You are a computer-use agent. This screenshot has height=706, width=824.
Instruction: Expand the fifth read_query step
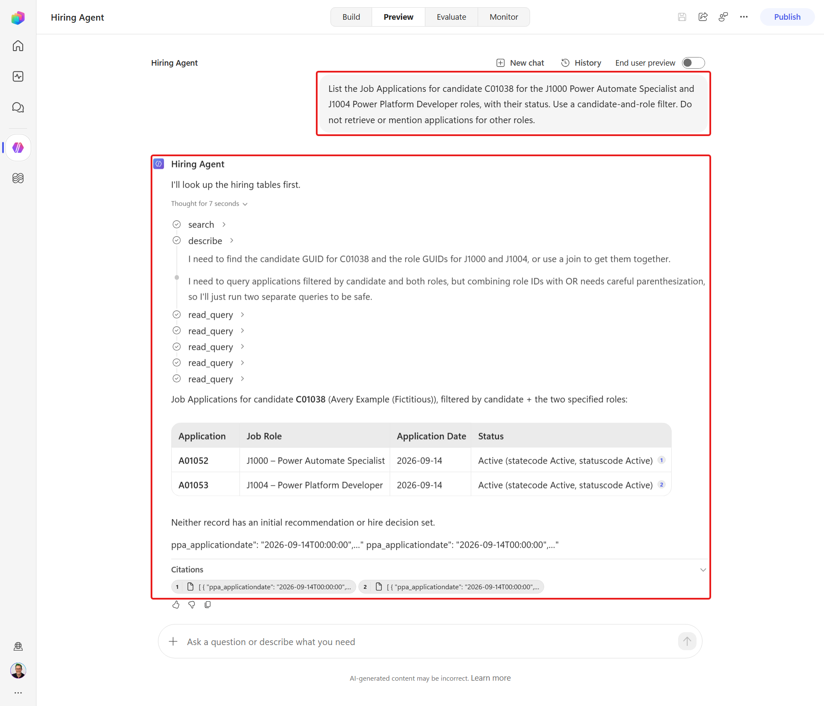pos(216,379)
